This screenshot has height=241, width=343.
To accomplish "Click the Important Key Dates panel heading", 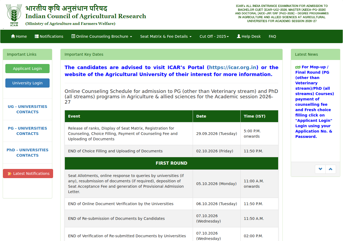I will [171, 54].
